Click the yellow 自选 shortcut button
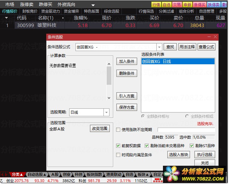This screenshot has height=184, width=229. [167, 5]
